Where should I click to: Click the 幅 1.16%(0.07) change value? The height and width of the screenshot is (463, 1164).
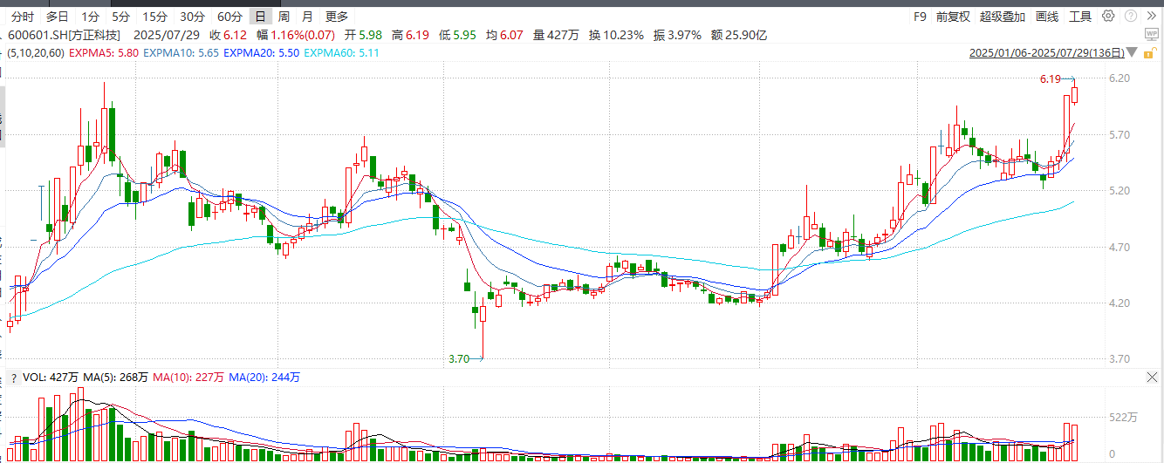[x=295, y=35]
